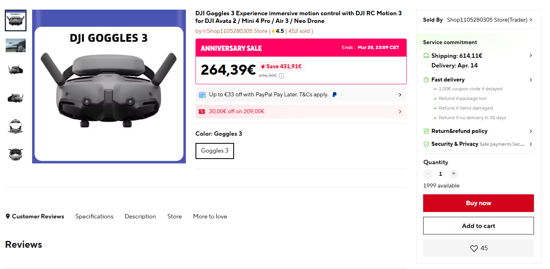Viewport: 550px width, 269px height.
Task: Increase quantity with the plus button
Action: 454,174
